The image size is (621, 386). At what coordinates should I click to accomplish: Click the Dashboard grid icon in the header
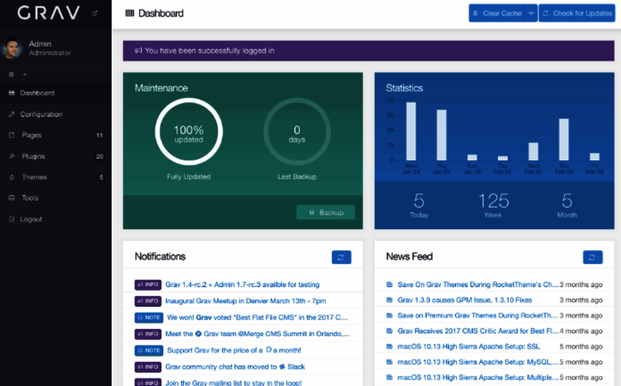tap(130, 13)
